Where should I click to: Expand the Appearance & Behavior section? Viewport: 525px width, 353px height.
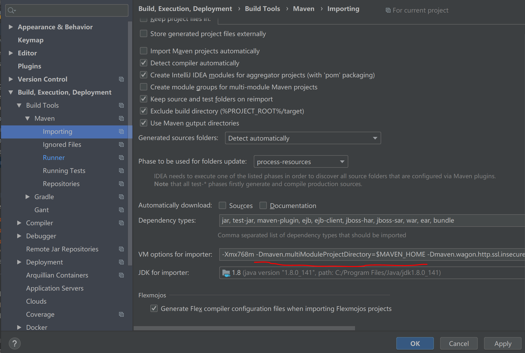click(11, 27)
